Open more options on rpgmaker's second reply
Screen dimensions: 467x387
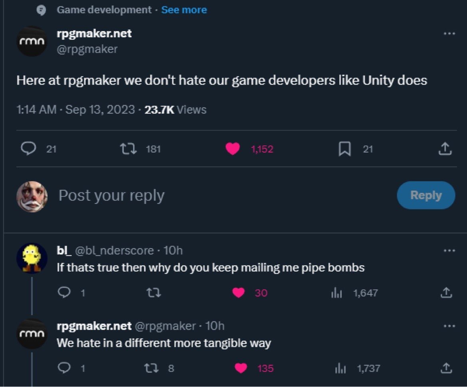click(x=449, y=326)
